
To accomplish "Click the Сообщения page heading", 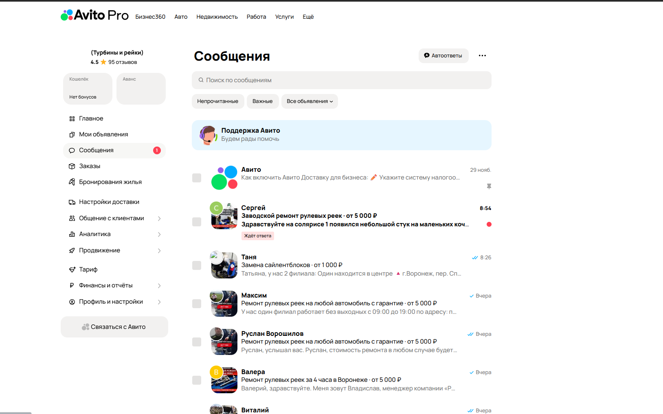I will click(x=232, y=56).
